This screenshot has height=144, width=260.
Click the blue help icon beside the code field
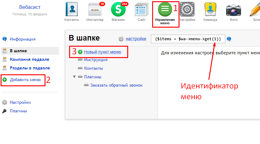coord(229,39)
